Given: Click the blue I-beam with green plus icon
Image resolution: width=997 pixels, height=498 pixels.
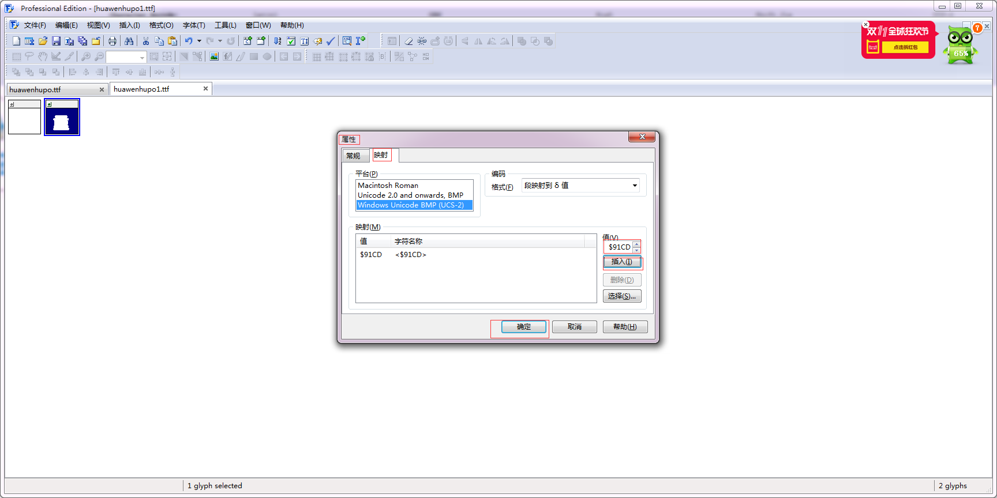Looking at the screenshot, I should (x=361, y=41).
